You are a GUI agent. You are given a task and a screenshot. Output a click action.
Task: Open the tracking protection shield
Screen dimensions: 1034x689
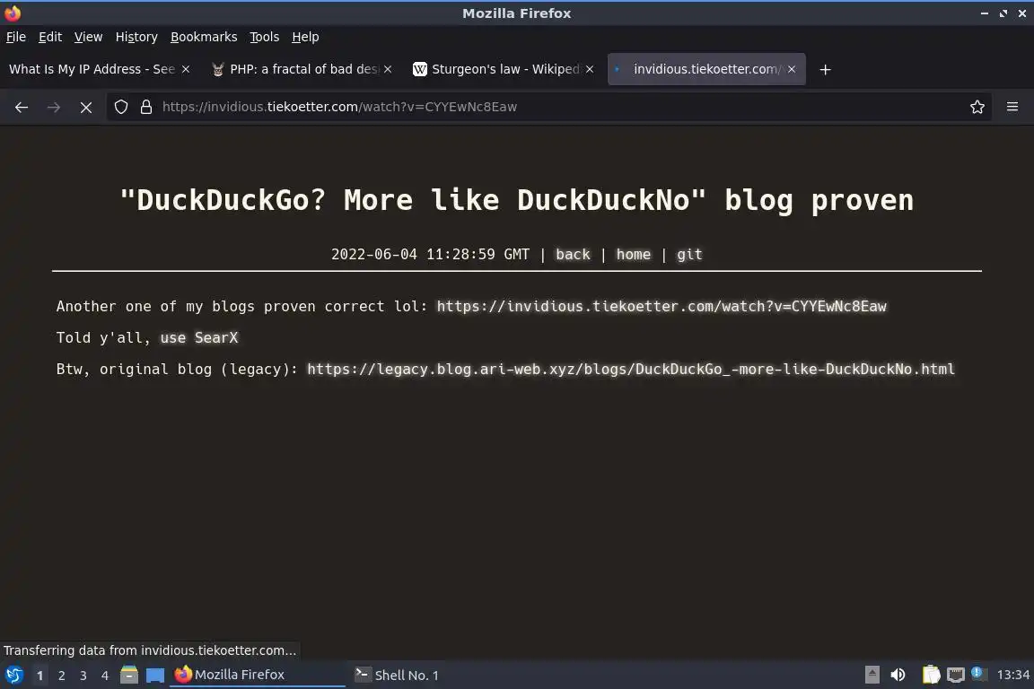point(120,107)
